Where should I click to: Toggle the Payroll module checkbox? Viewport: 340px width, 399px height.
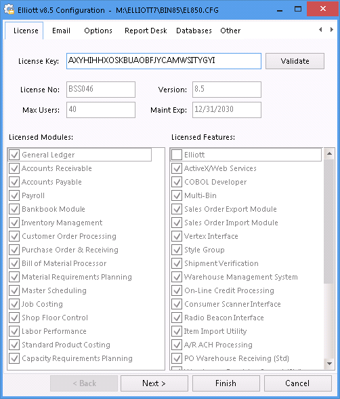(x=14, y=195)
